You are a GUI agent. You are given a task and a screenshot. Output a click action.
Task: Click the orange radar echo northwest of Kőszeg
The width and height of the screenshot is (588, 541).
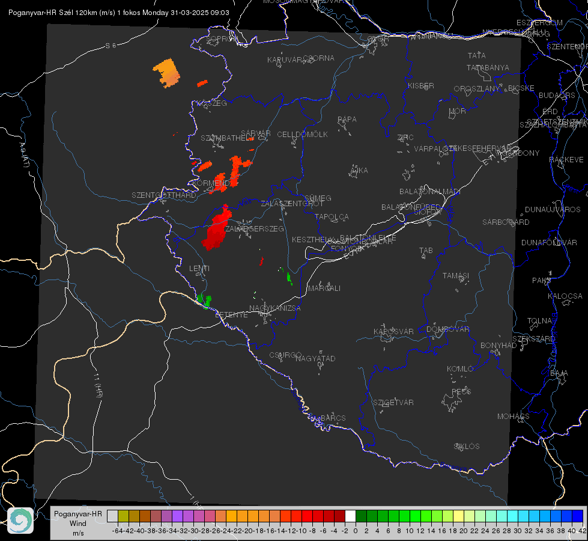coord(167,73)
